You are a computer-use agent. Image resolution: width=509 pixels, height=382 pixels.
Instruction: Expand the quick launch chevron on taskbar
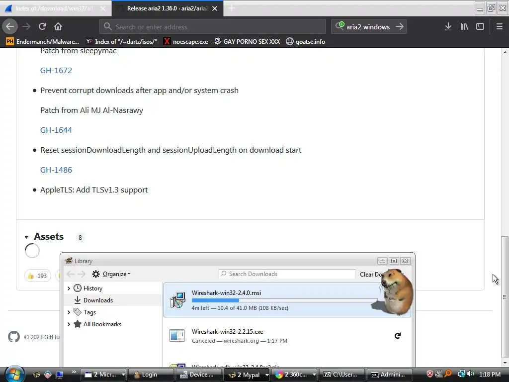pos(74,372)
